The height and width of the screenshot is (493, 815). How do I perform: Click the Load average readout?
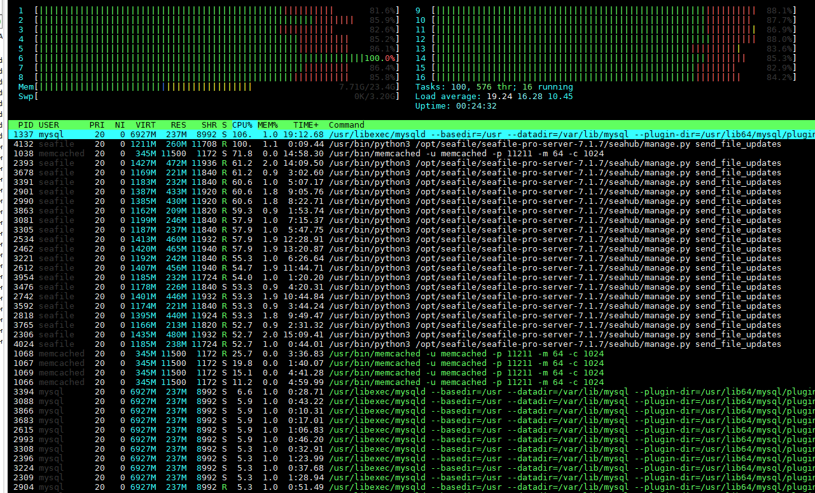tap(494, 97)
